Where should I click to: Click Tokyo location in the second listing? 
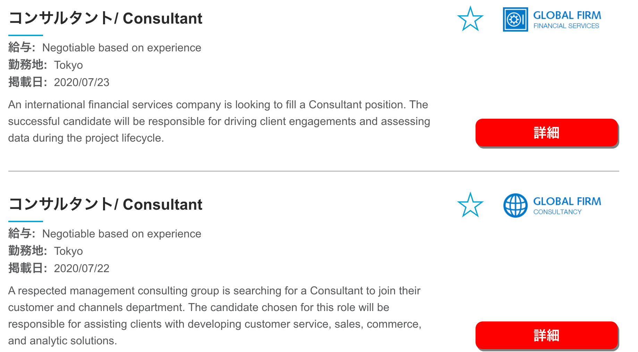(x=68, y=251)
